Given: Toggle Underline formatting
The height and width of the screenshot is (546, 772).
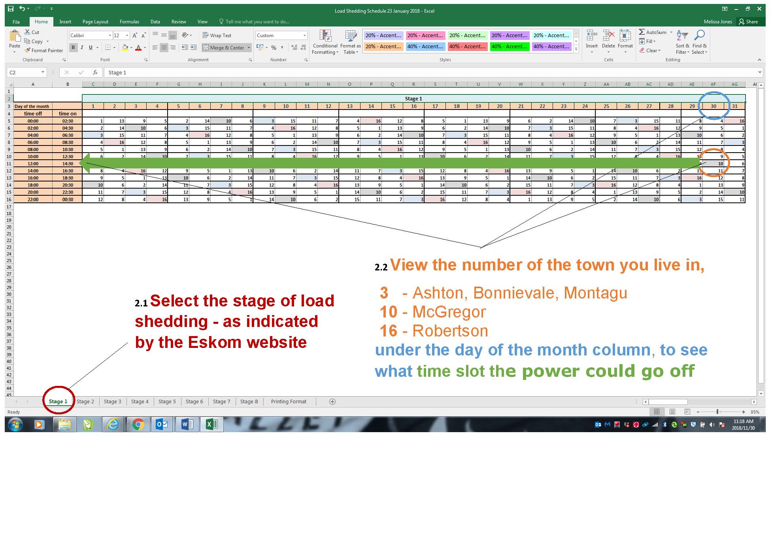Looking at the screenshot, I should (x=91, y=47).
